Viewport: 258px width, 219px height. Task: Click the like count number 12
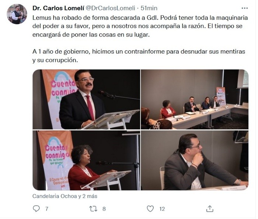162,209
